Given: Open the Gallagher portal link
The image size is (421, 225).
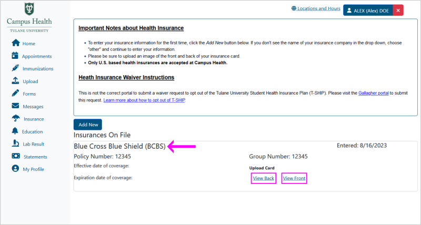Looking at the screenshot, I should click(374, 93).
